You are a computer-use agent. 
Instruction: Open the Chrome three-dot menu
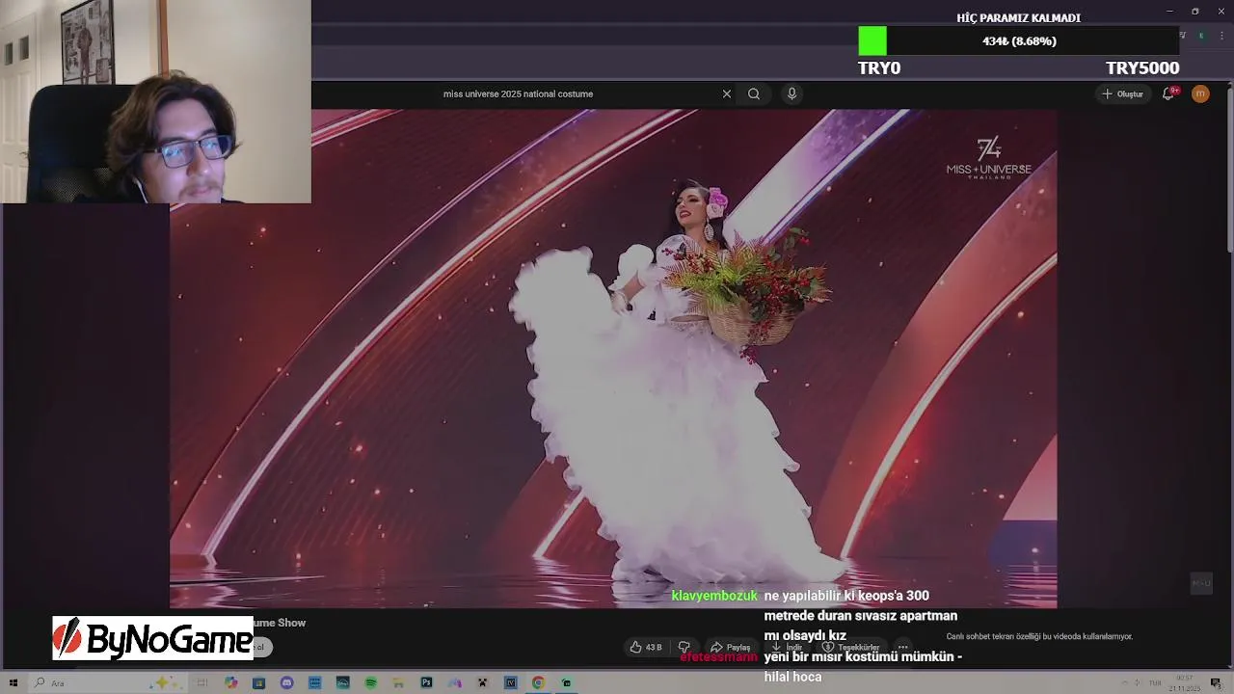point(1220,36)
